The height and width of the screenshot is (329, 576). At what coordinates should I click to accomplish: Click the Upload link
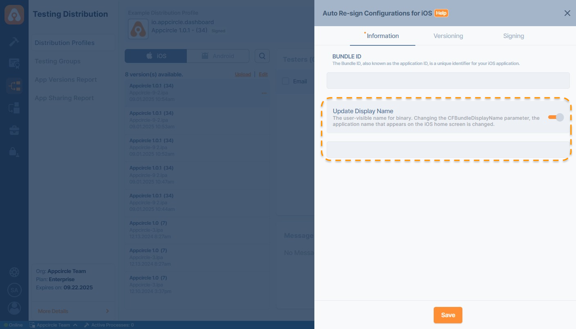click(243, 74)
